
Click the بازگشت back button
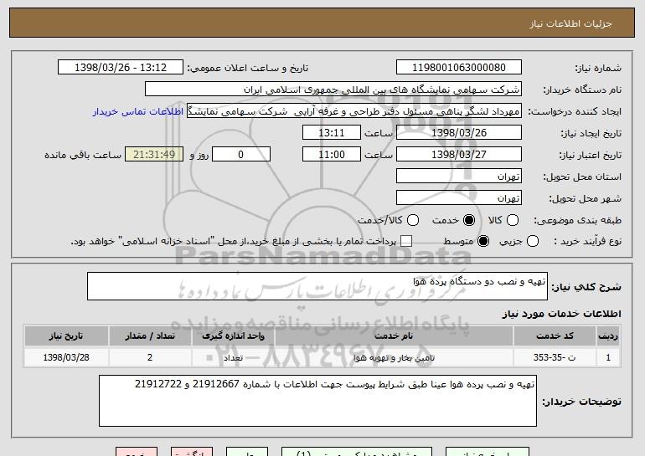pyautogui.click(x=192, y=452)
